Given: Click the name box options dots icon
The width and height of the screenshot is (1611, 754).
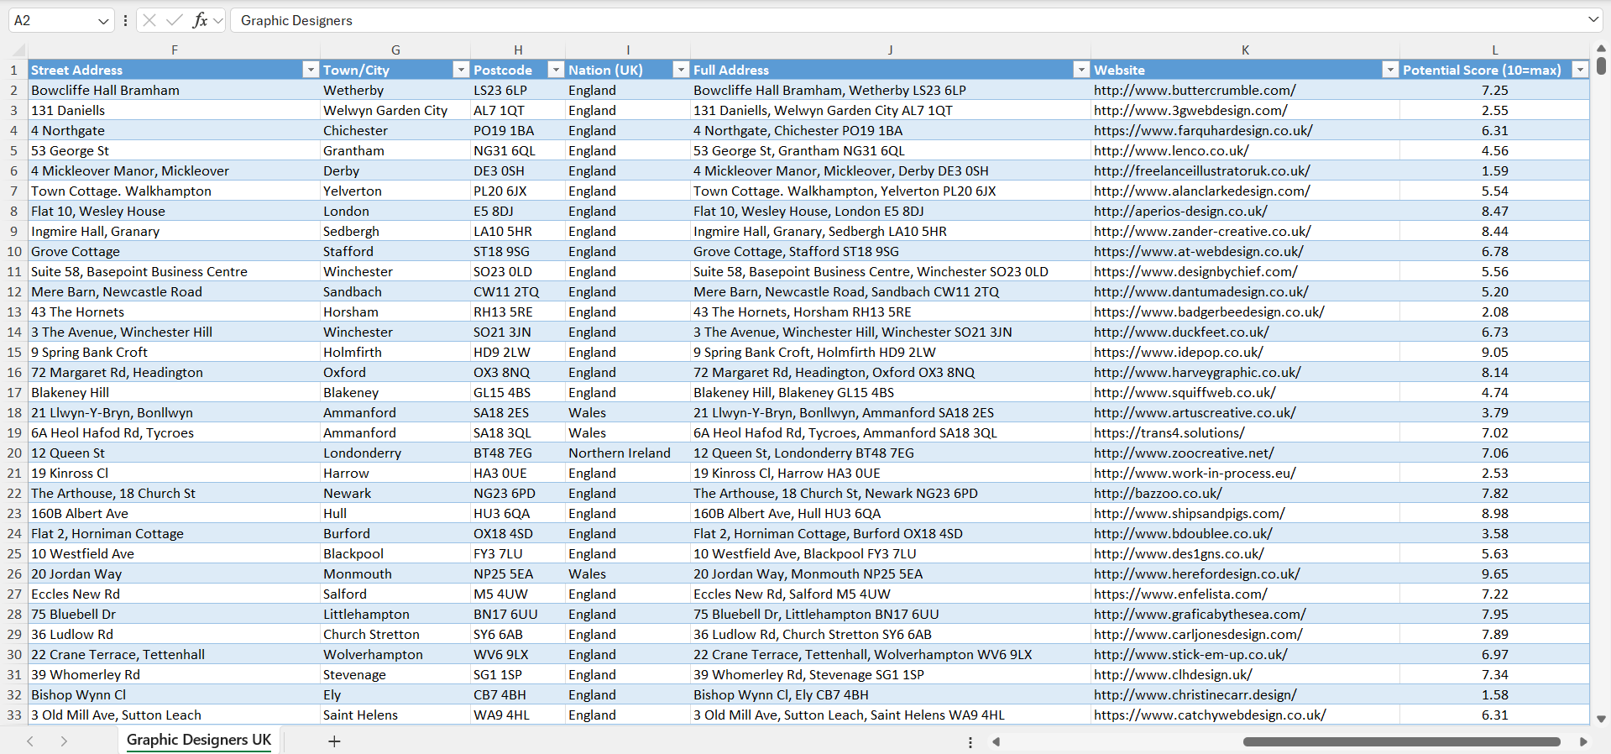Looking at the screenshot, I should coord(125,20).
